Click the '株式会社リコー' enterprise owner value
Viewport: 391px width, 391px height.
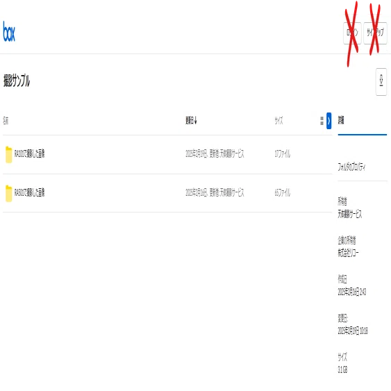click(348, 253)
